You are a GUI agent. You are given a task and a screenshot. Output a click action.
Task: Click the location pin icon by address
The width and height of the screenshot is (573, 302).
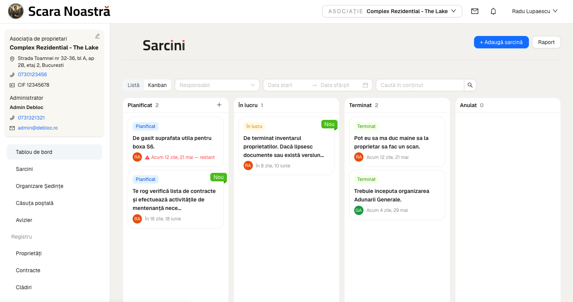(x=12, y=58)
